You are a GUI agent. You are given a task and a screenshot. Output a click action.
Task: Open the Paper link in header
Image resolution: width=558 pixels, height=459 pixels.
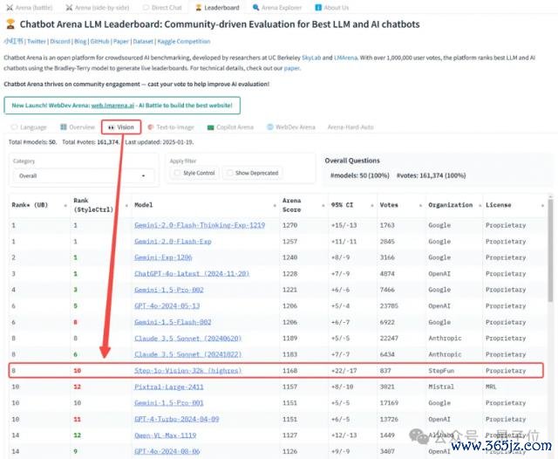click(121, 41)
